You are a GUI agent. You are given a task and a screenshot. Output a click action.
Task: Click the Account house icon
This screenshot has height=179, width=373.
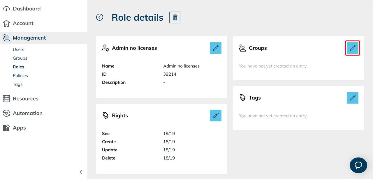[x=6, y=23]
